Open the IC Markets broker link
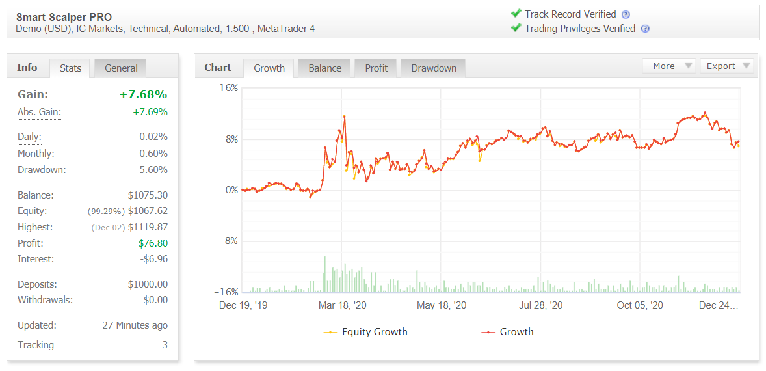766x371 pixels. [99, 29]
